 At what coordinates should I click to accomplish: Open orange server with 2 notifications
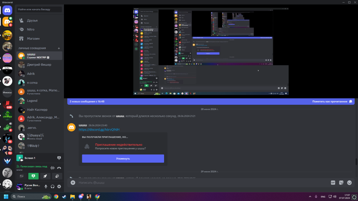7,22
